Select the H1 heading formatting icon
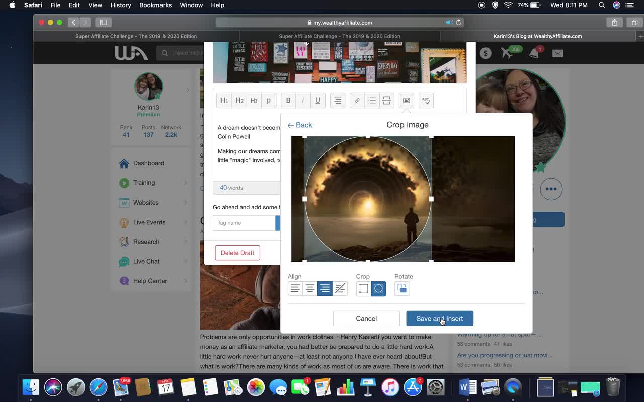This screenshot has width=644, height=402. [224, 100]
